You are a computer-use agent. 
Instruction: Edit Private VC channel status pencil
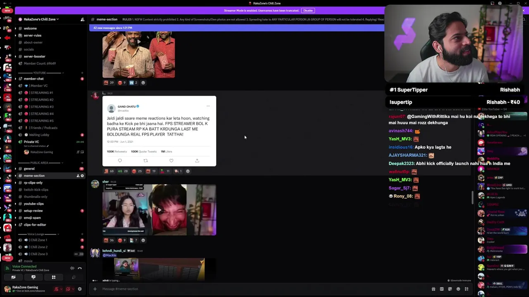pos(48,146)
